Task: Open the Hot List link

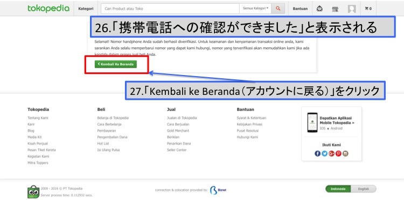Action: pyautogui.click(x=103, y=144)
